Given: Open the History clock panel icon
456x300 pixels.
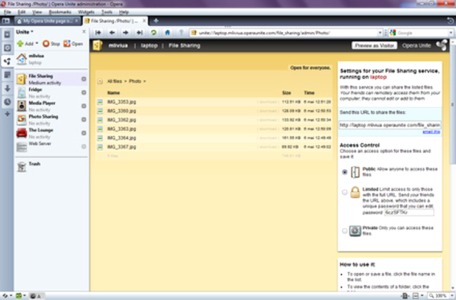Looking at the screenshot, I should tap(7, 102).
